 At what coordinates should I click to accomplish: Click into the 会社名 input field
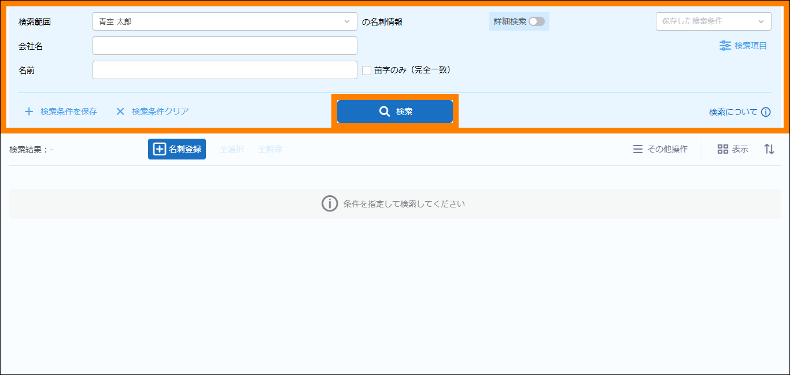[224, 46]
